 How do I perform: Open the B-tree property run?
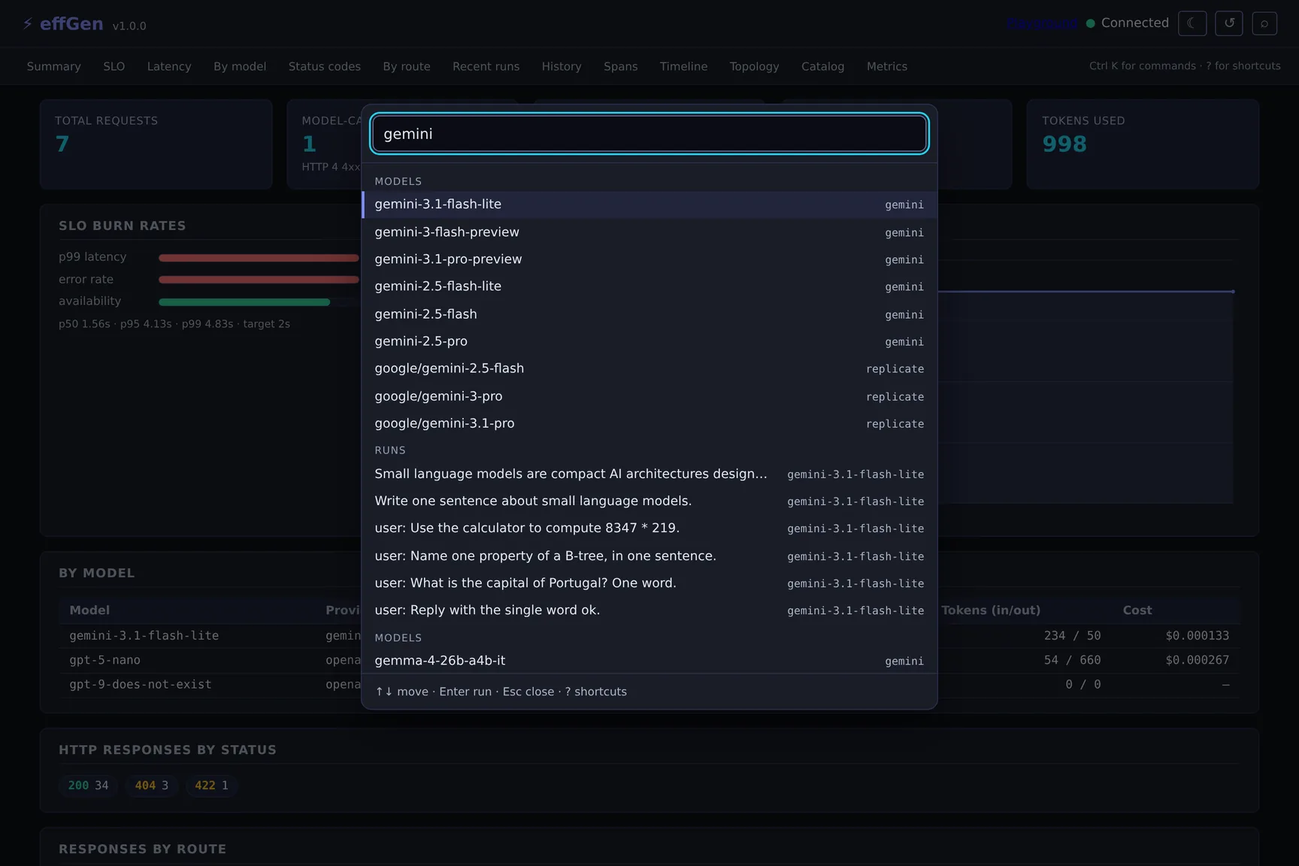pos(649,556)
